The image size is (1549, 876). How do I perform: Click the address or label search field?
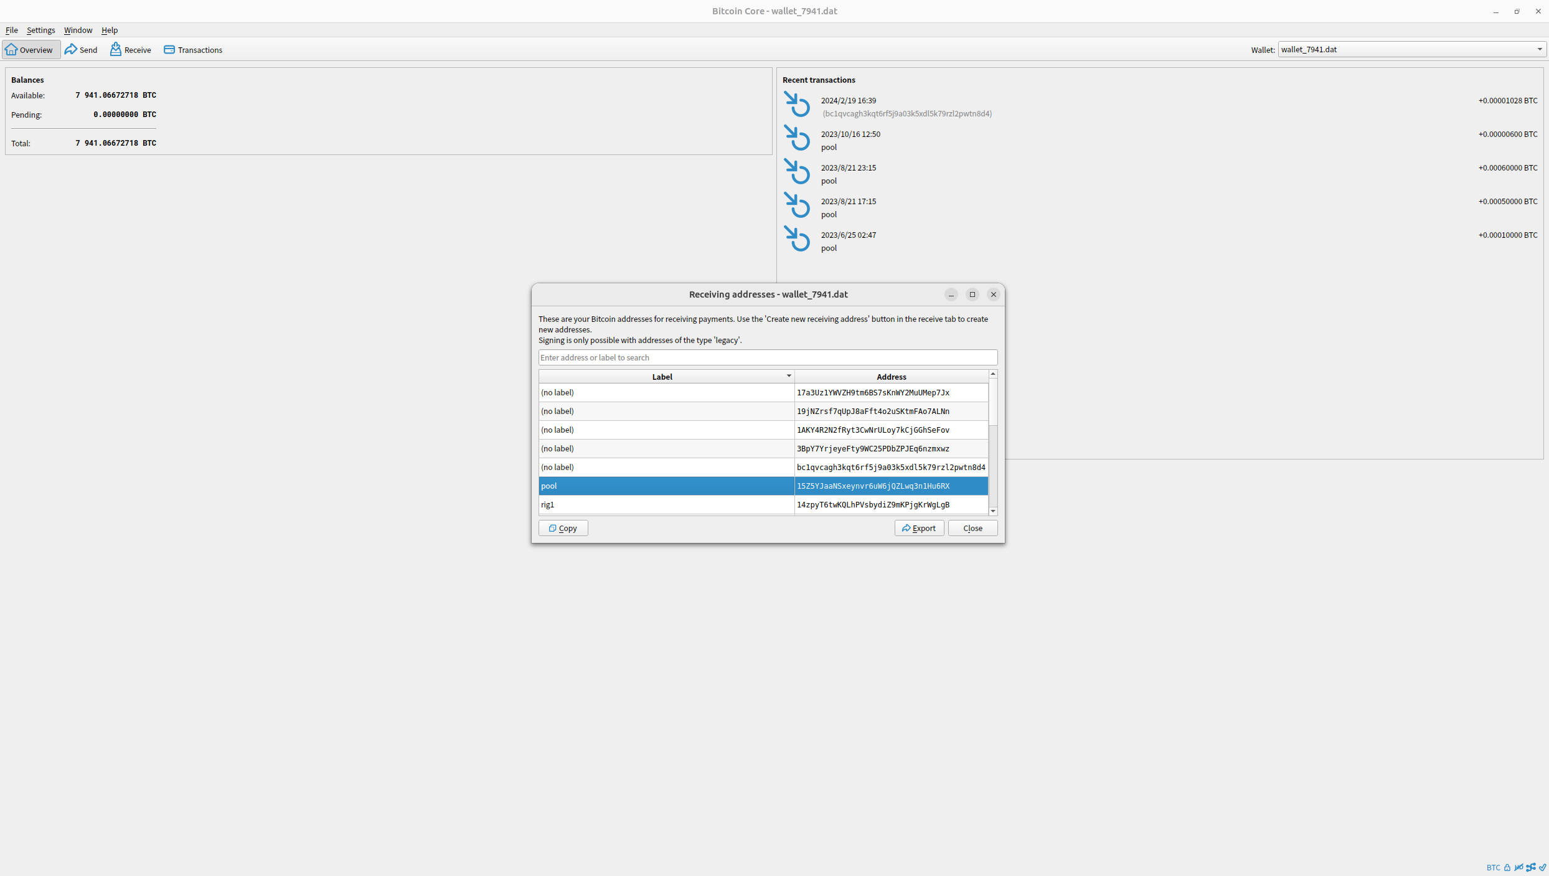(768, 357)
